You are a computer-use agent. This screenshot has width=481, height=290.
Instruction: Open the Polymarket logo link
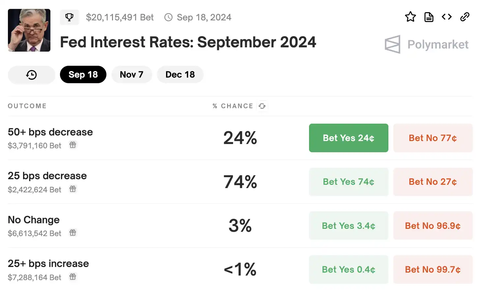[x=427, y=44]
